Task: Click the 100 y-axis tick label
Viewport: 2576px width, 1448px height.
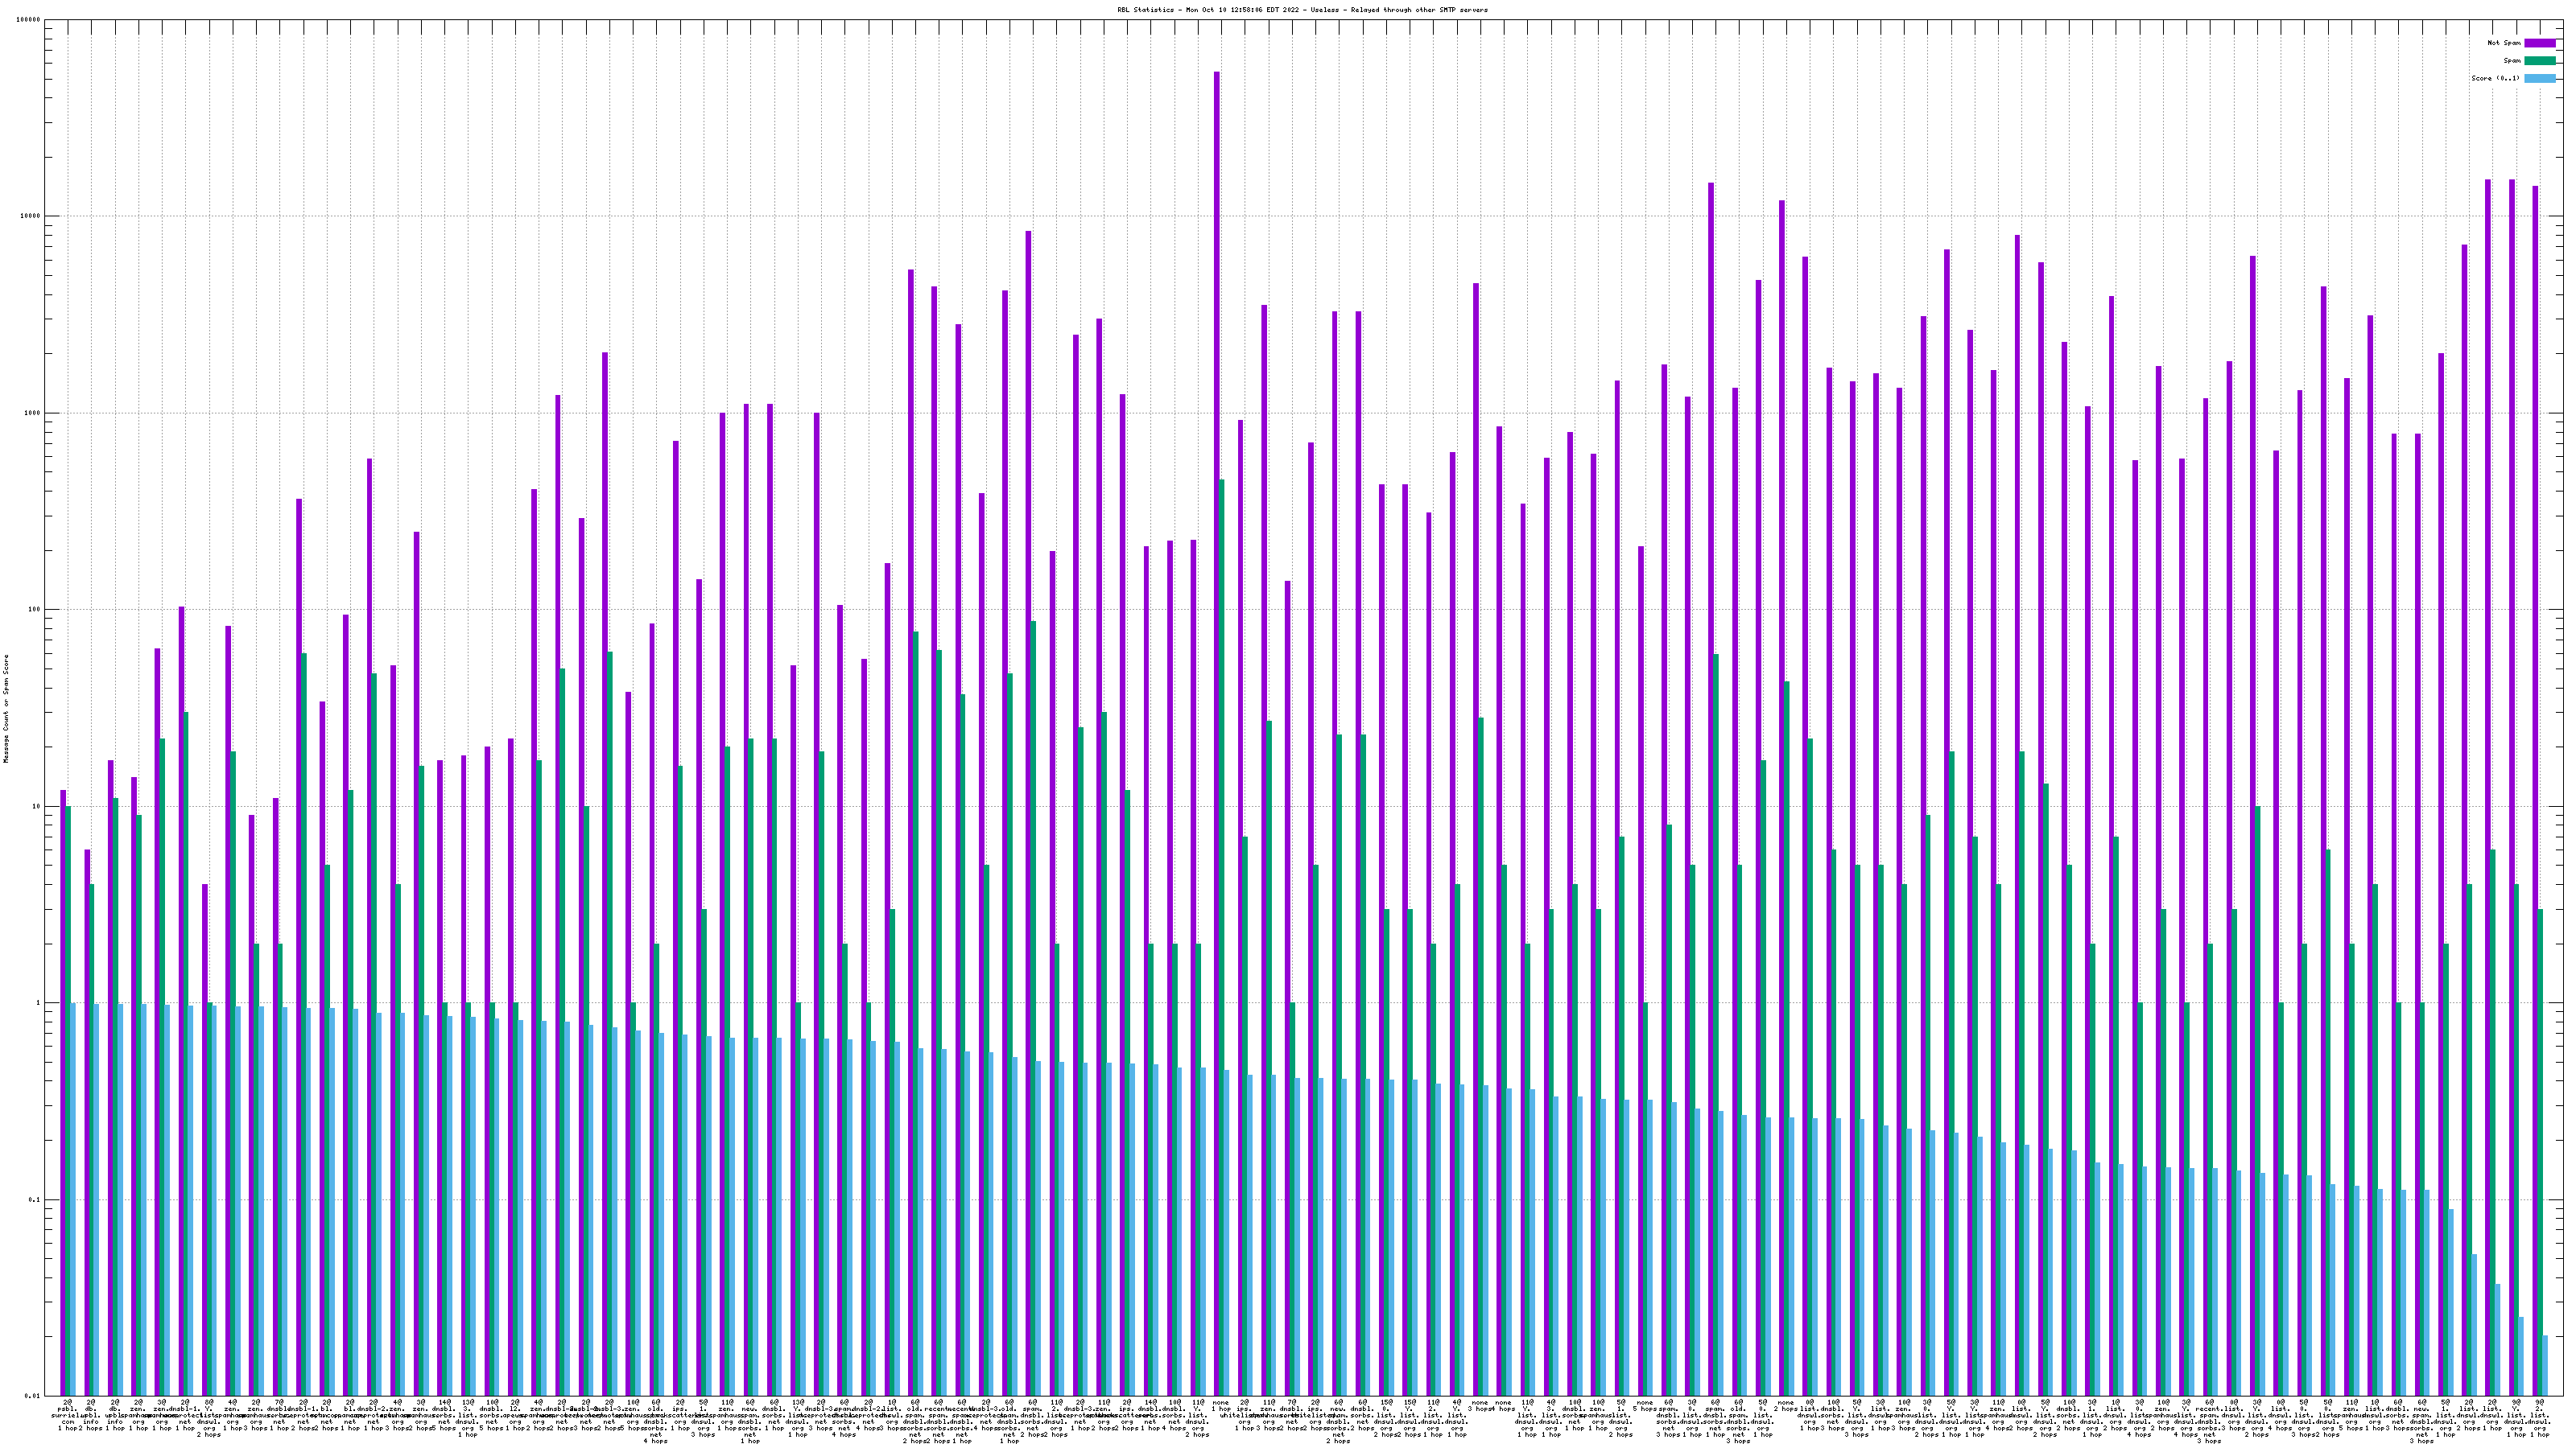Action: pyautogui.click(x=33, y=610)
